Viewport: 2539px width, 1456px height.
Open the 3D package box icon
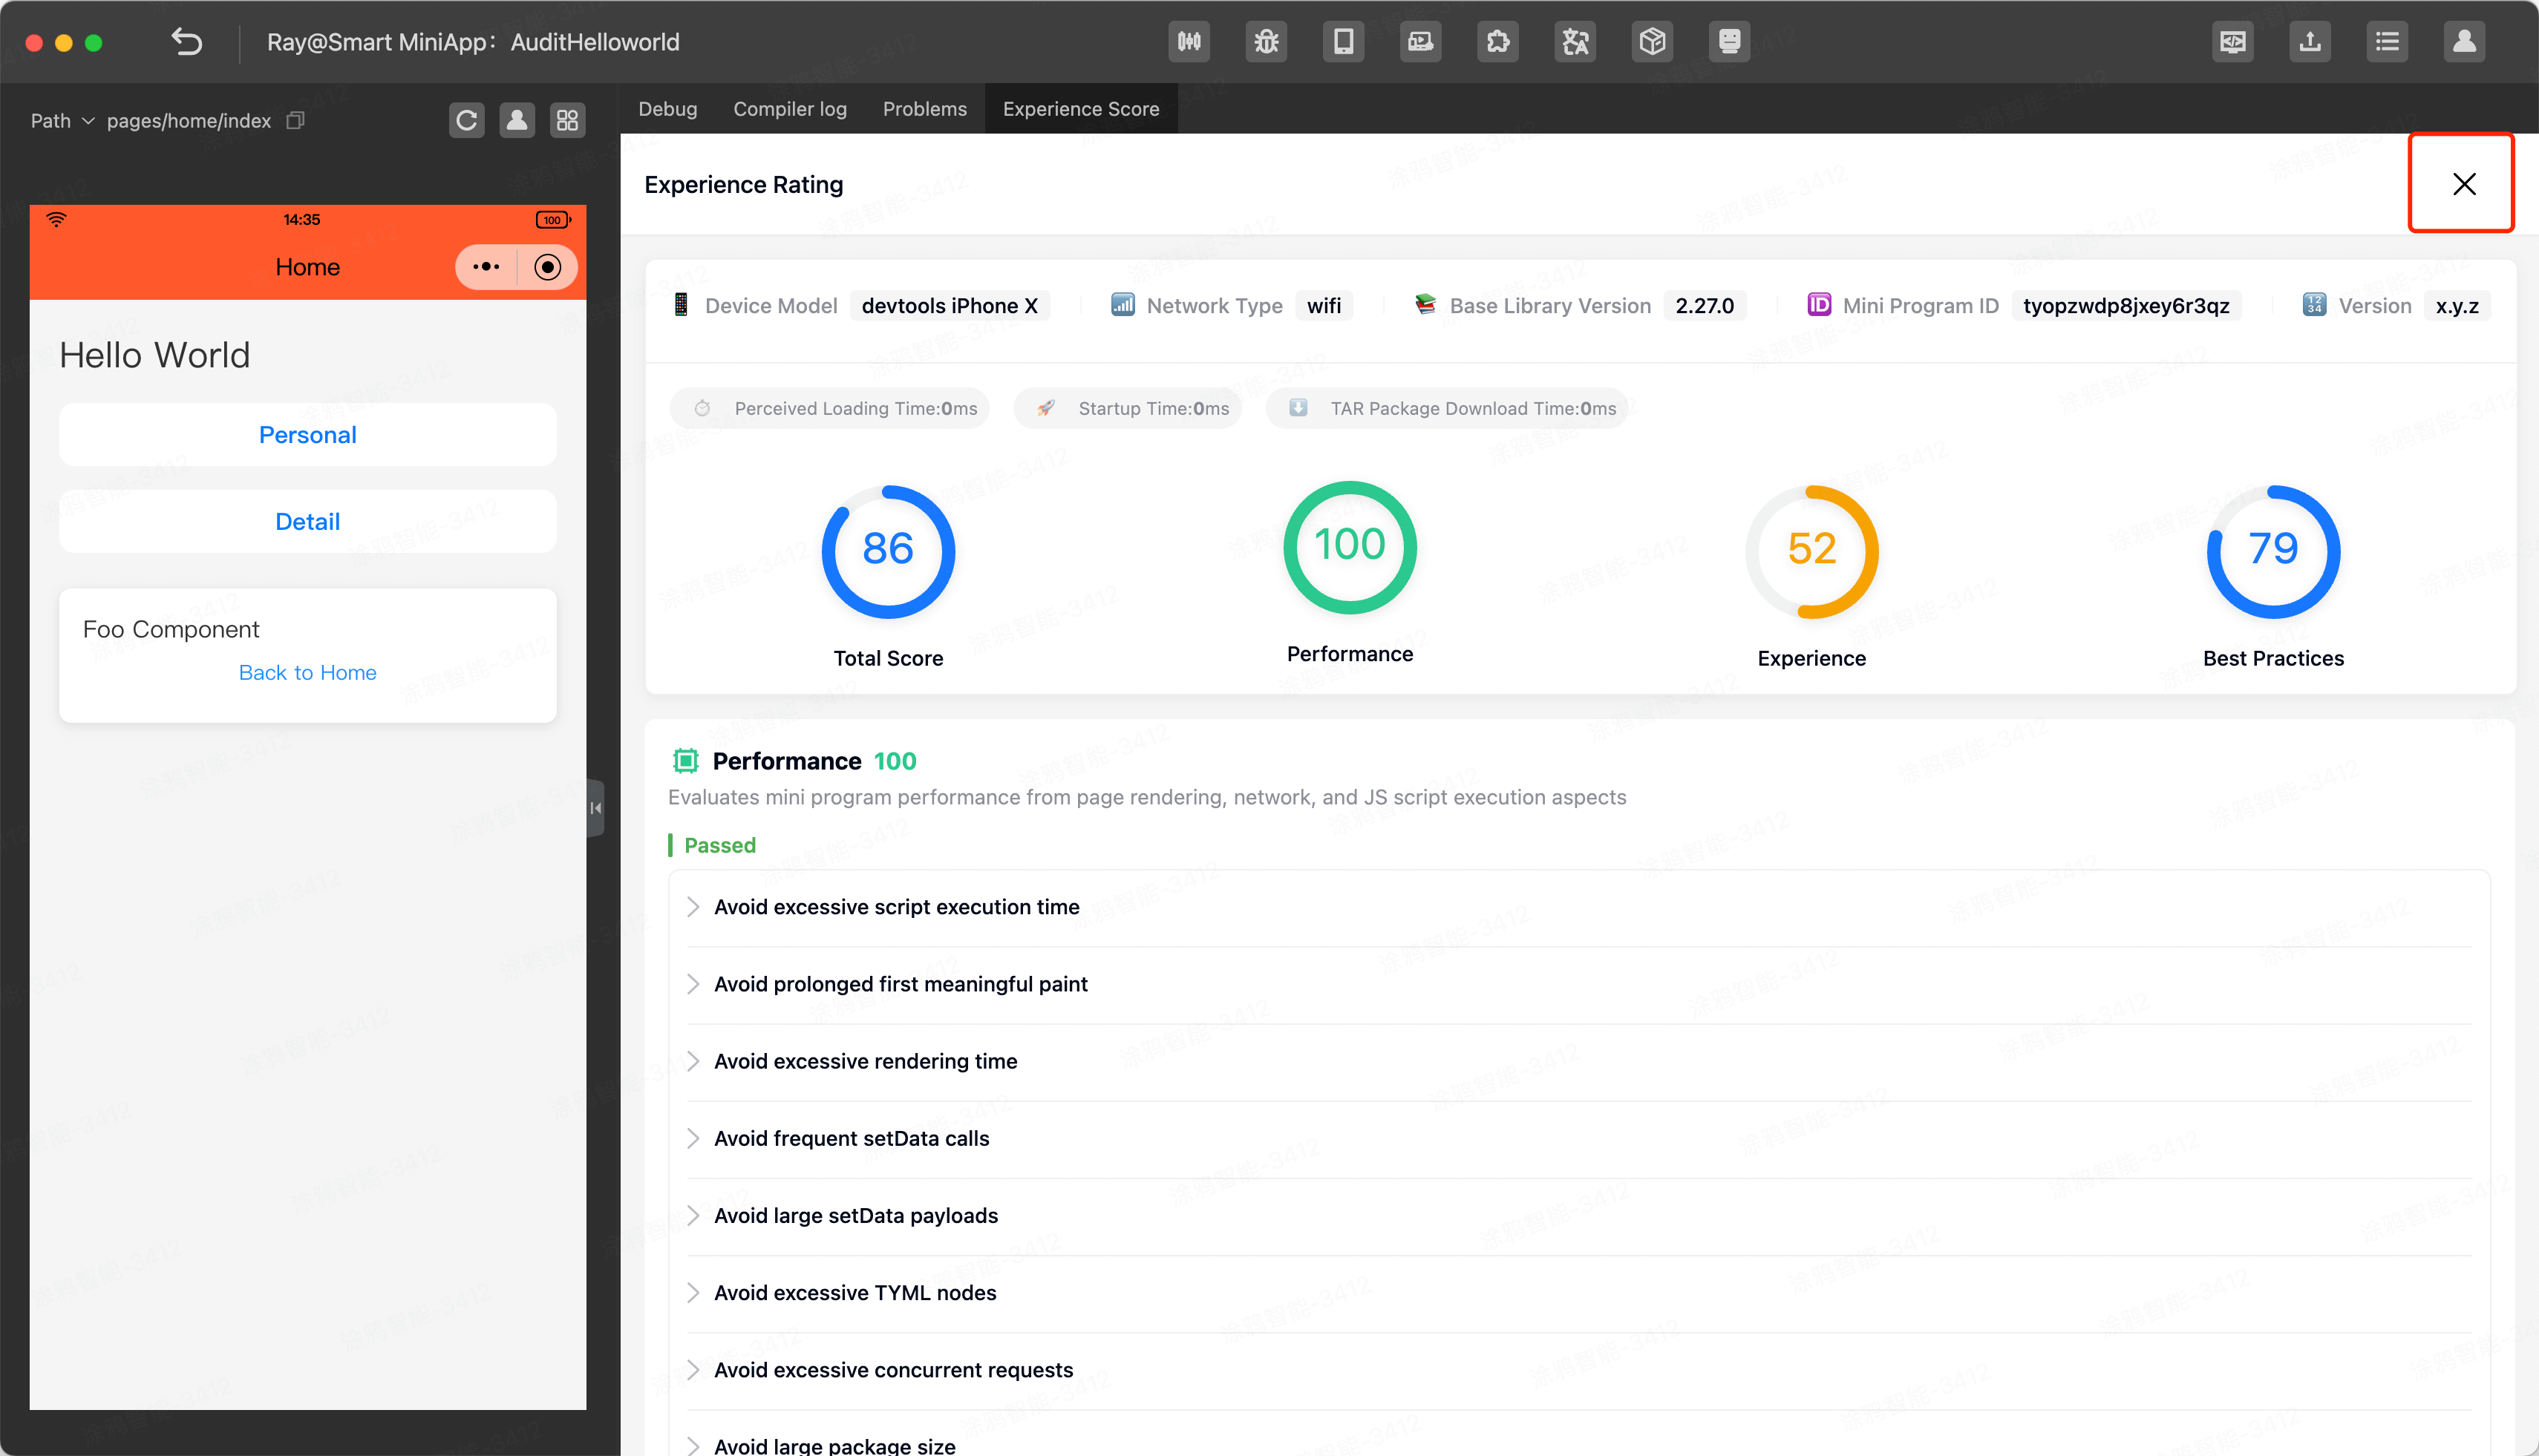pyautogui.click(x=1652, y=41)
